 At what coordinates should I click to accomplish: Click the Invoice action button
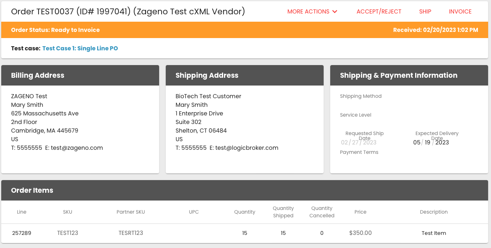point(460,11)
